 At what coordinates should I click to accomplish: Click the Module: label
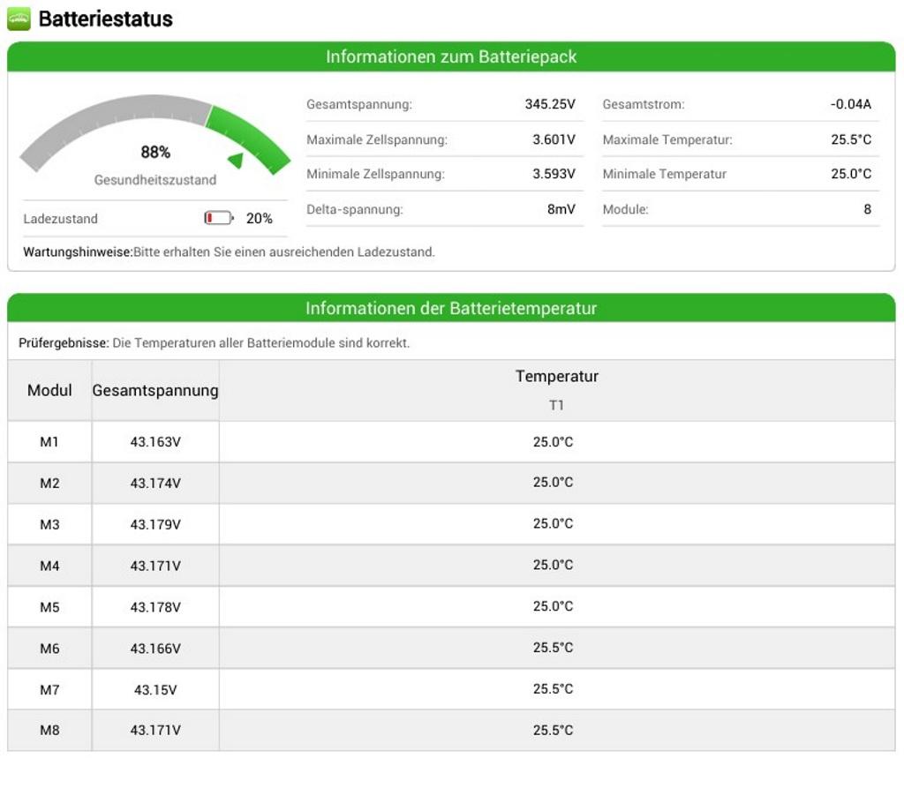pyautogui.click(x=626, y=209)
